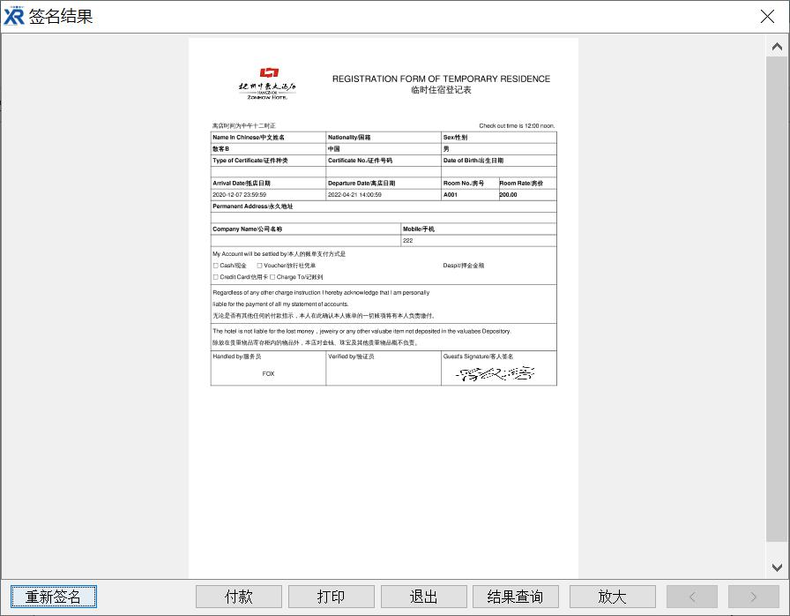This screenshot has width=790, height=616.
Task: Click room rate value 200.00
Action: (x=509, y=194)
